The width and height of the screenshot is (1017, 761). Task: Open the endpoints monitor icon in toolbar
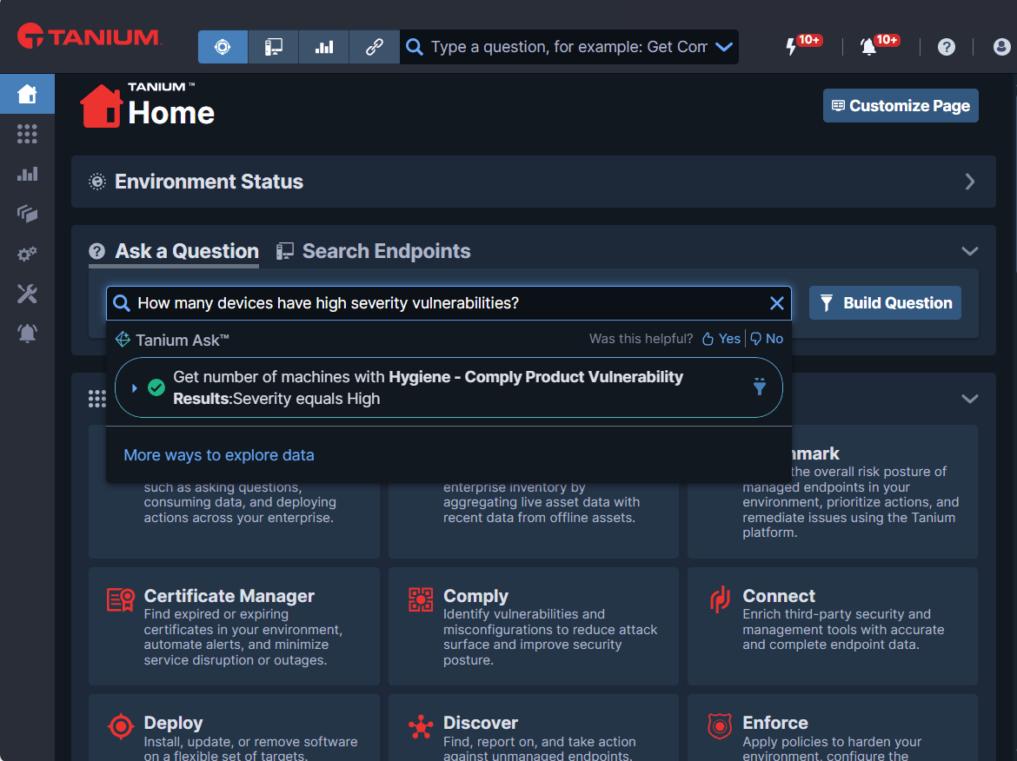click(x=273, y=47)
